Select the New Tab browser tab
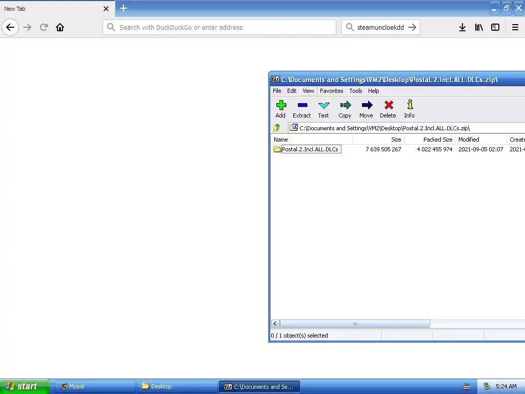 [57, 9]
